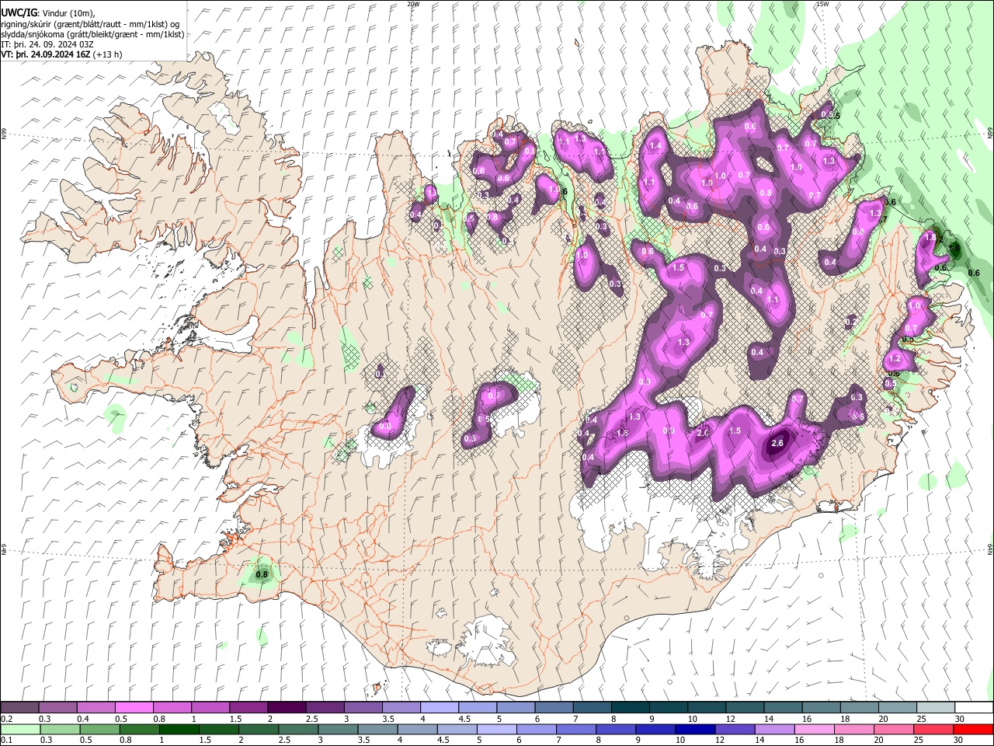Screen dimensions: 994x746
Task: Click the top-row legend swatch starting at 20
Action: 896,708
